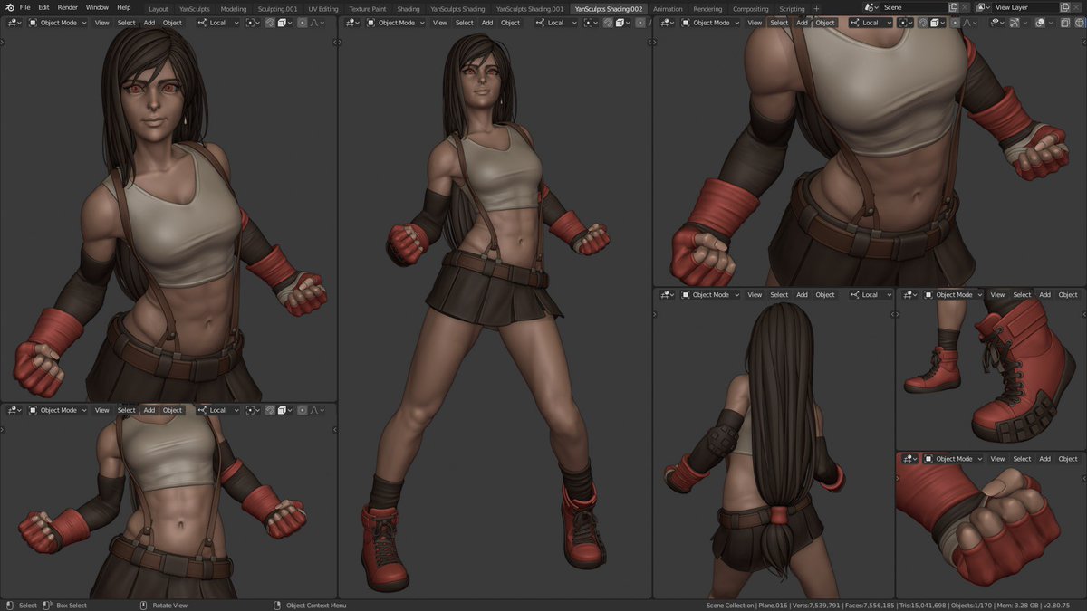The width and height of the screenshot is (1087, 611).
Task: Open editor type icon in face close-up viewport
Action: click(14, 23)
